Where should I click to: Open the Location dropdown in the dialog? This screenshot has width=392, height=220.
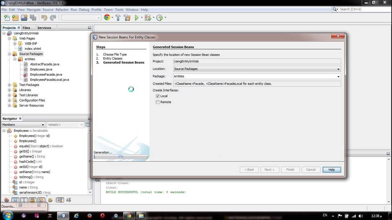pos(338,69)
